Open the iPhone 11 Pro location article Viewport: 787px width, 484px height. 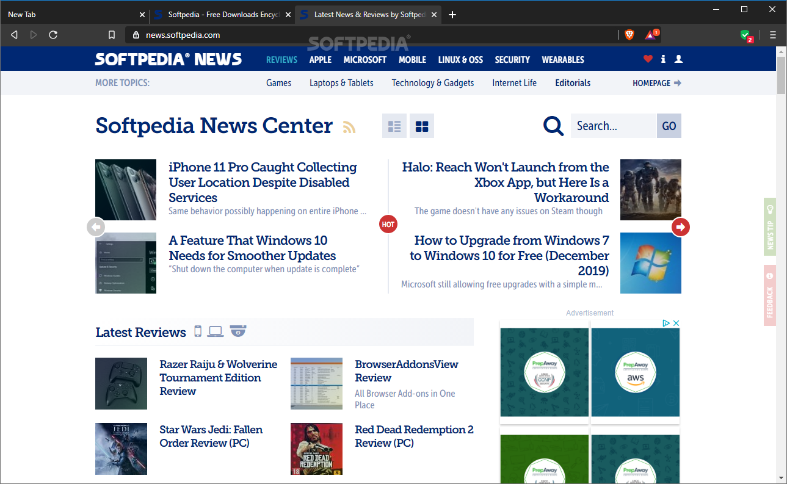tap(263, 182)
